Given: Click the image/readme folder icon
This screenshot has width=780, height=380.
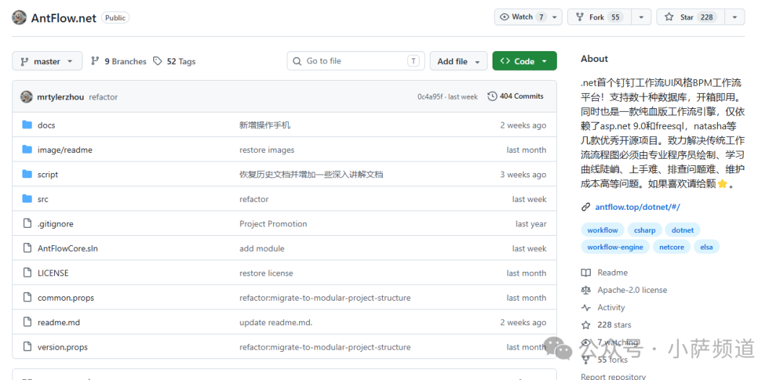Looking at the screenshot, I should click(27, 149).
